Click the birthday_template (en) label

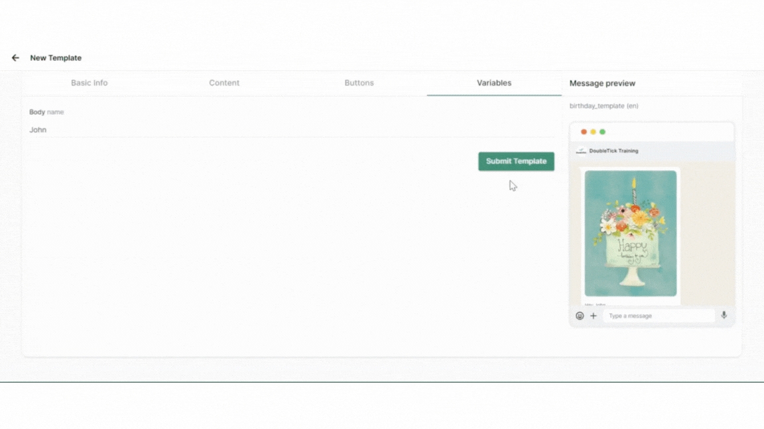point(604,106)
